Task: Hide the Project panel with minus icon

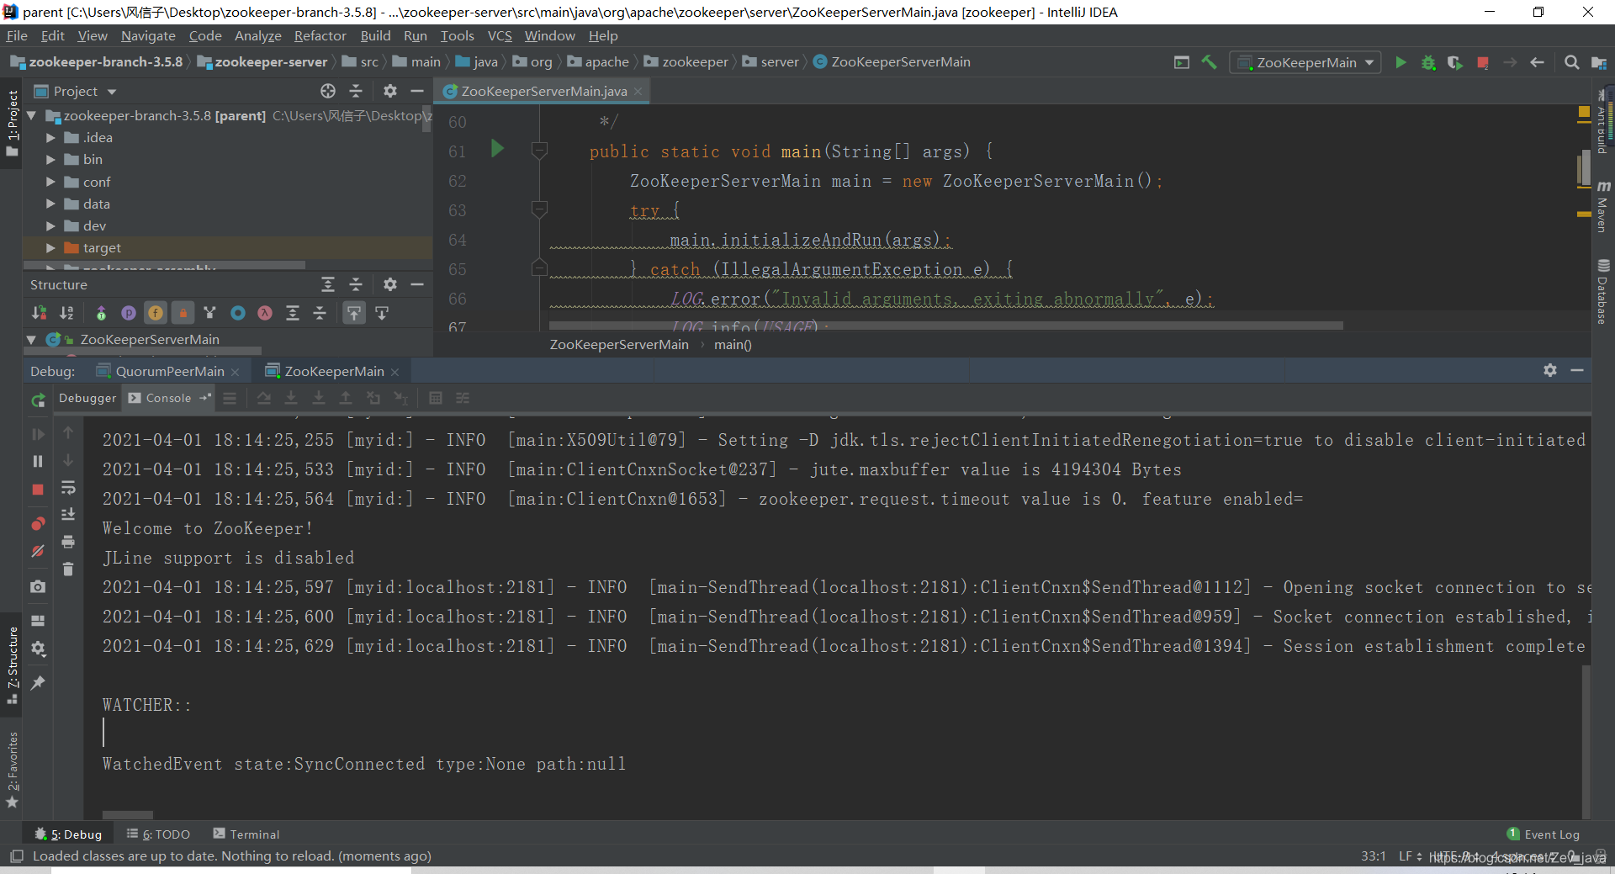Action: (416, 91)
